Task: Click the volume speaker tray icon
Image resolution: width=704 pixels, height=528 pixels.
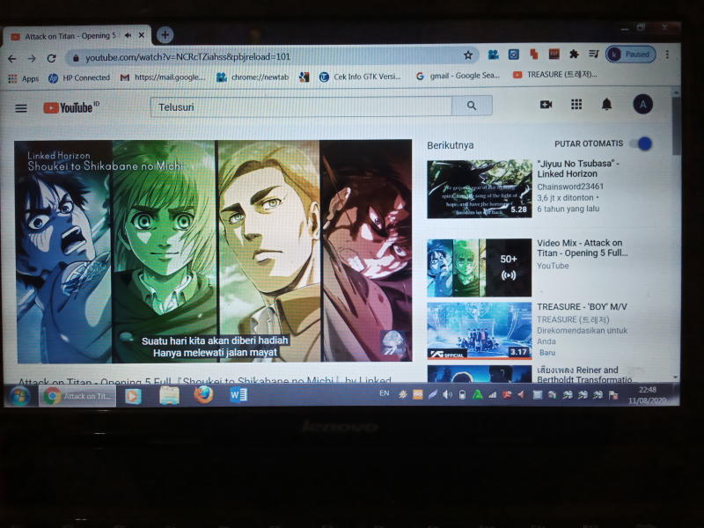Action: [448, 394]
